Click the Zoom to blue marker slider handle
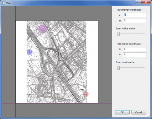 [x=118, y=34]
